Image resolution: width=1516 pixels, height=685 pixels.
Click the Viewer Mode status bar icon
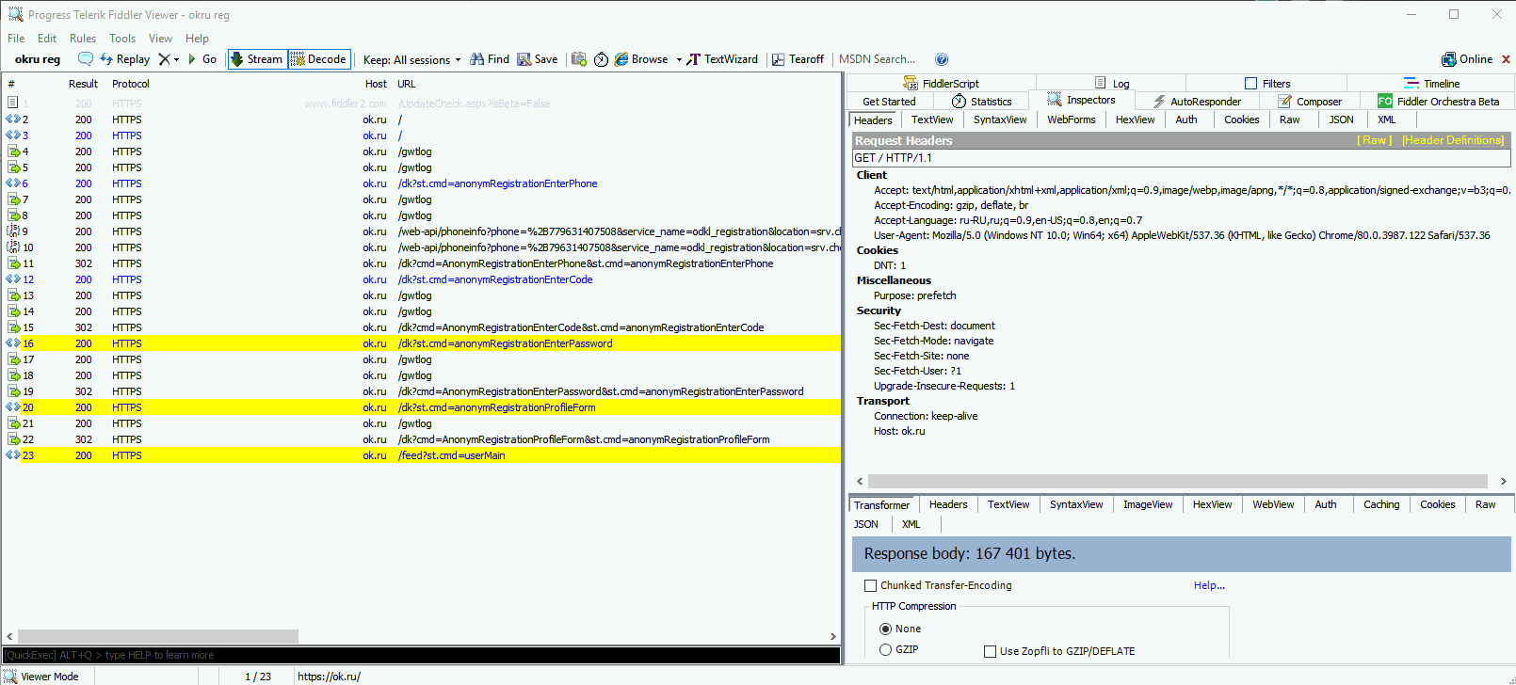point(9,676)
